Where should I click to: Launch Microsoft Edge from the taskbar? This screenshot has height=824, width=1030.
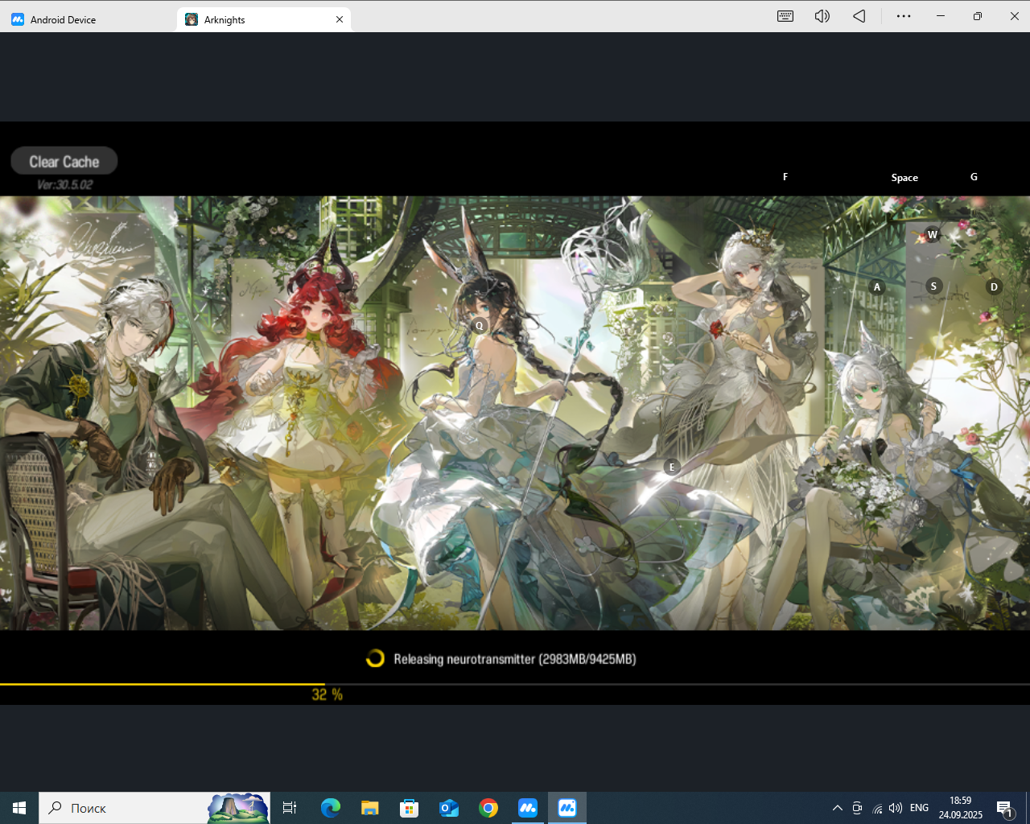[331, 808]
